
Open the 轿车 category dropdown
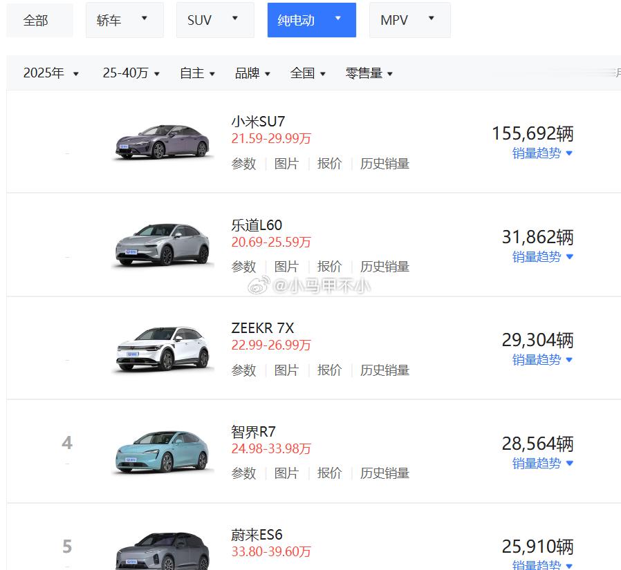(124, 20)
